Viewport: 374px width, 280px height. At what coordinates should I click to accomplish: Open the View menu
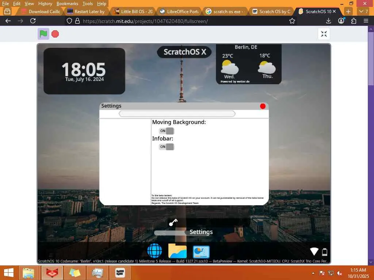(x=29, y=4)
